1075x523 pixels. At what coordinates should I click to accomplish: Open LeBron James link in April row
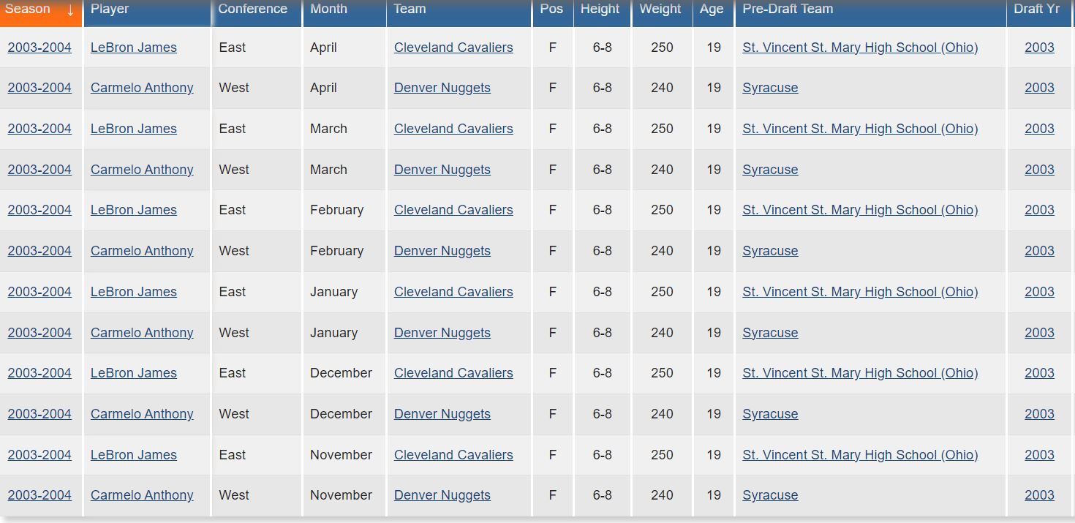coord(134,48)
